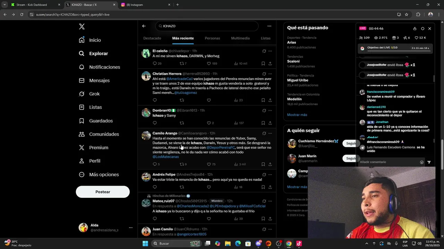Share Andrés Felipe's post

(x=270, y=187)
